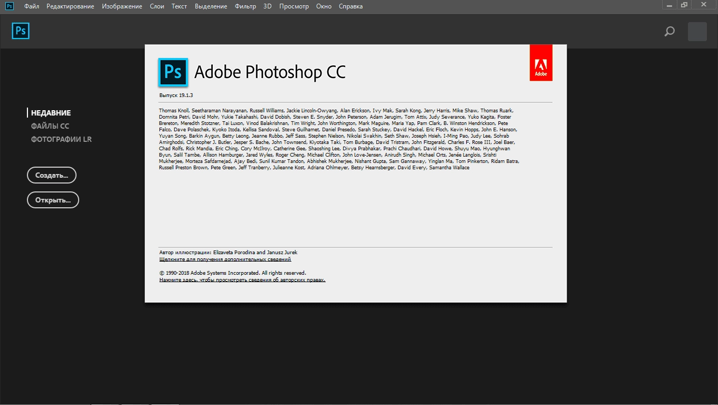Open the Файл menu

point(32,6)
